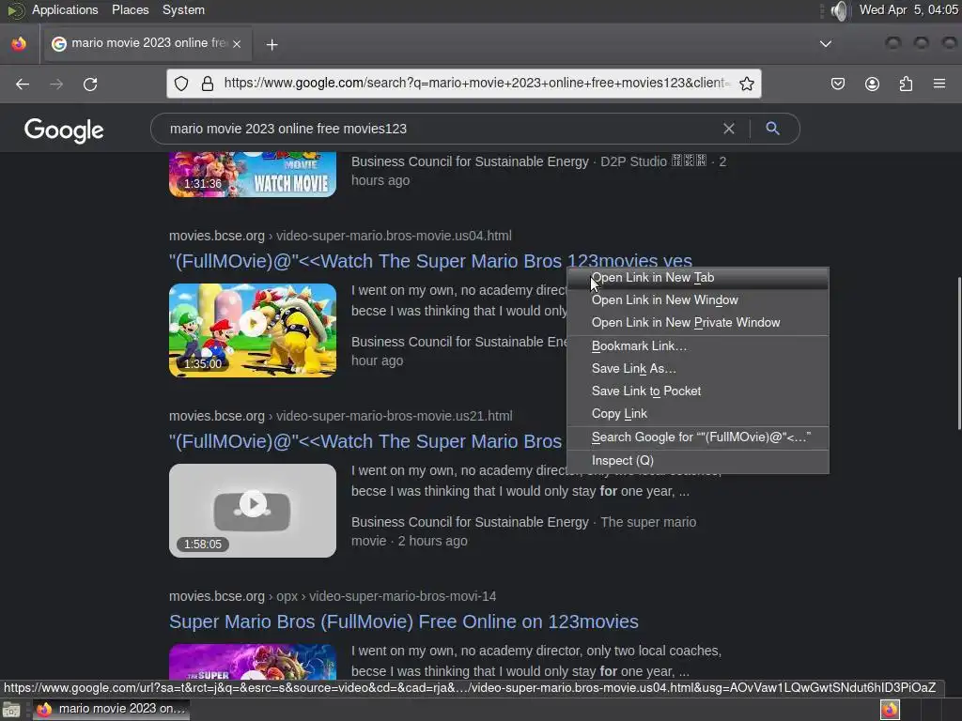Click the clock showing Wed Apr 5
The height and width of the screenshot is (721, 962).
908,9
